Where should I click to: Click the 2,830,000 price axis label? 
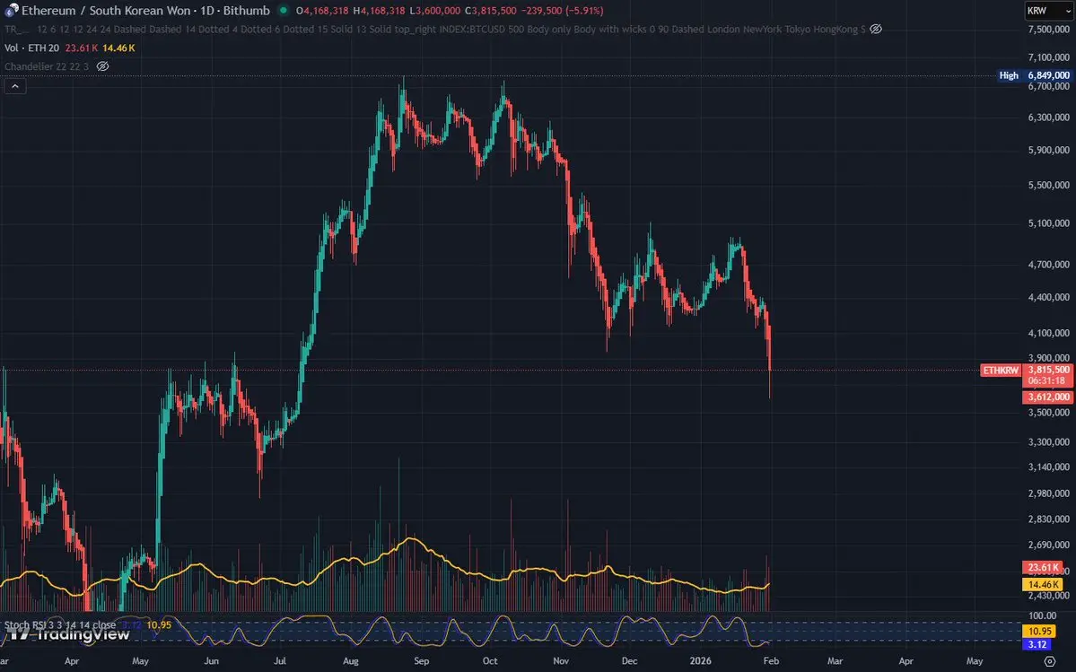click(1048, 519)
